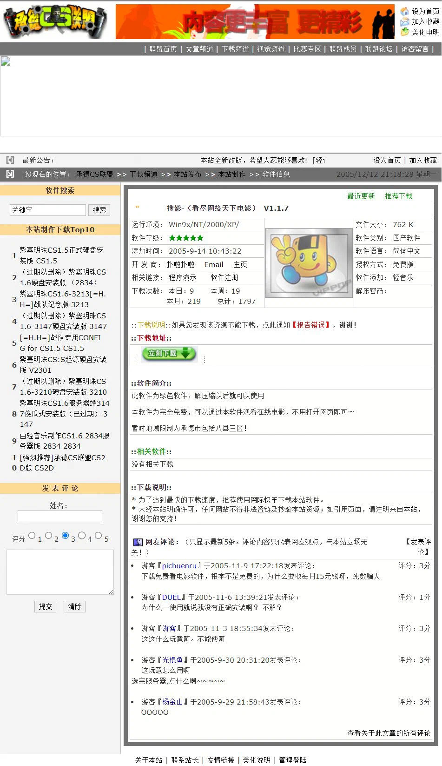Click the floppy disk software thumbnail
Viewport: 442px width, 766px height.
point(309,262)
